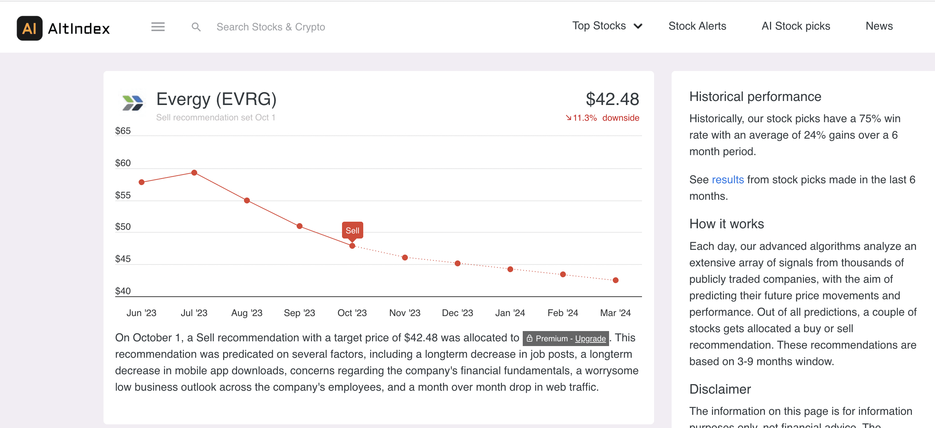Click the Historical performance heading
The image size is (935, 428).
(755, 97)
